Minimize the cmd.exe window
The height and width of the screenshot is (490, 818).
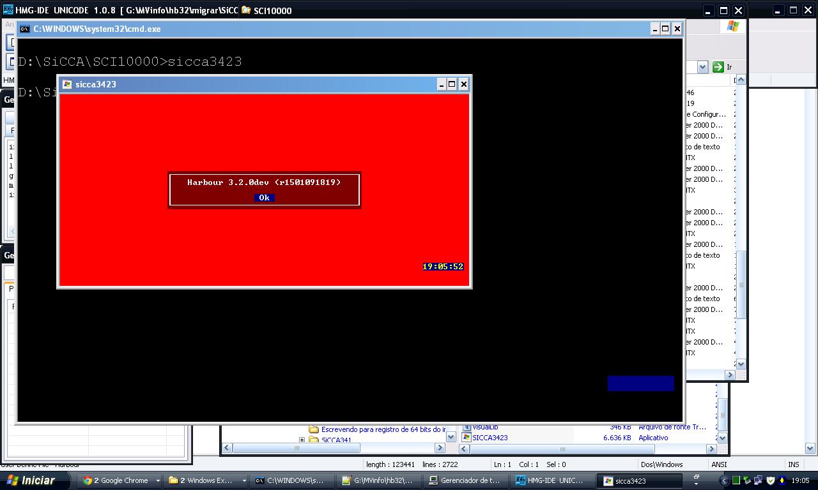pos(654,29)
